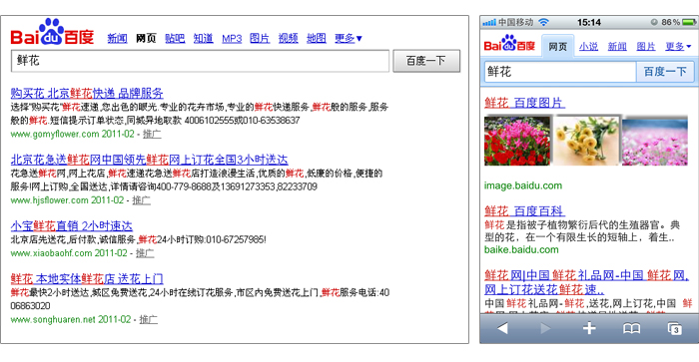Click the www.hjsflower.com green URL
699x362 pixels.
point(50,200)
